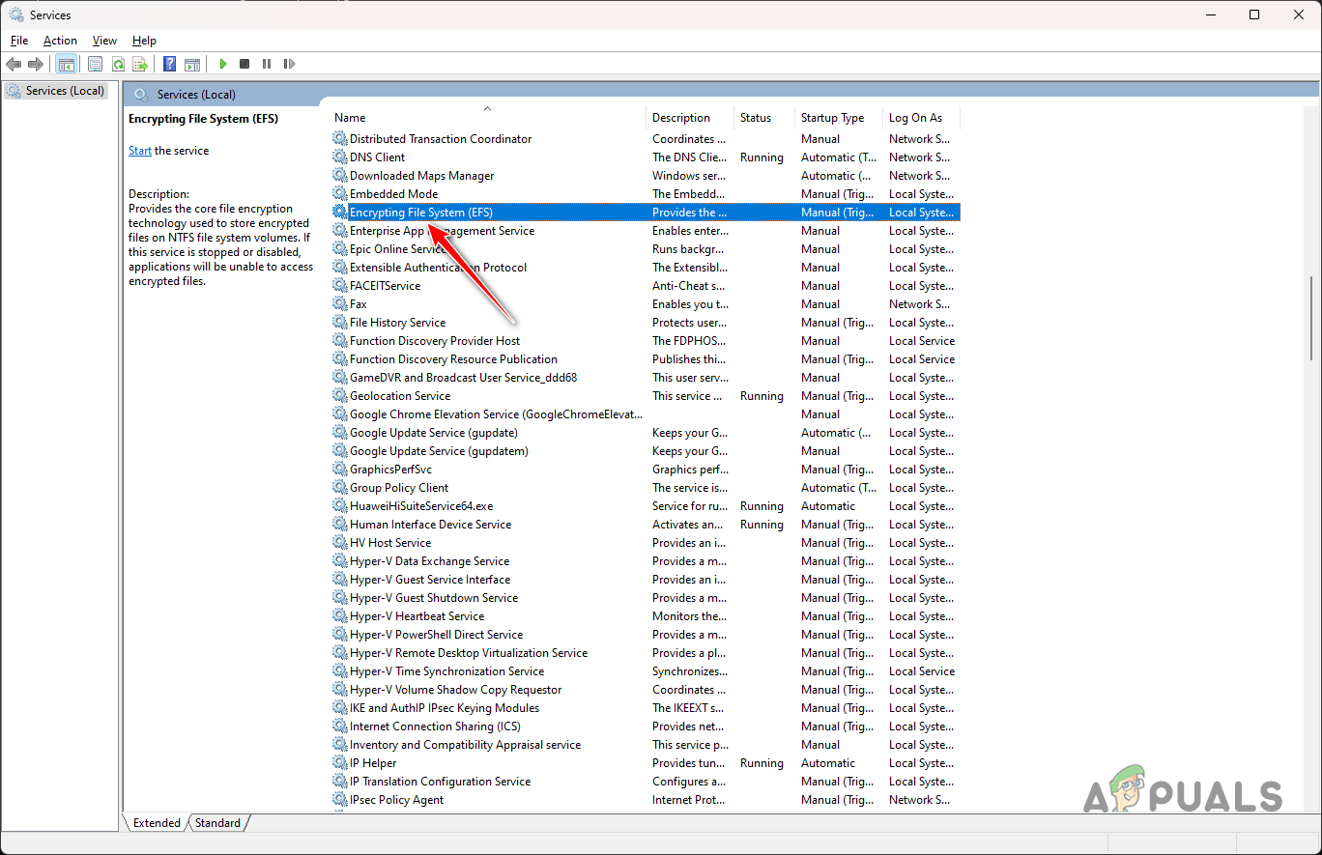Sort services by the Status column
The height and width of the screenshot is (855, 1322).
[x=761, y=117]
